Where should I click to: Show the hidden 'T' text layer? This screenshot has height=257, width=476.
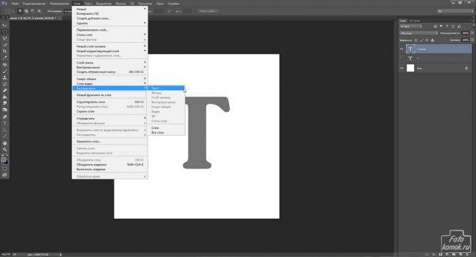pos(402,58)
